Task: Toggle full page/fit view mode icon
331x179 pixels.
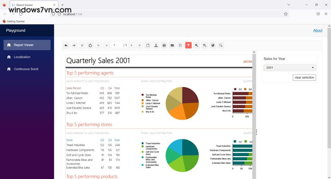Action: coord(213,45)
